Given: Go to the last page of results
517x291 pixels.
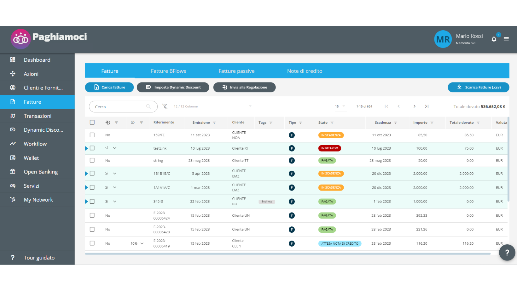Looking at the screenshot, I should tap(427, 106).
